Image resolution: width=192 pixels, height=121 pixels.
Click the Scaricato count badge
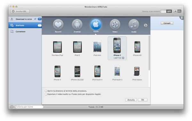[40, 25]
